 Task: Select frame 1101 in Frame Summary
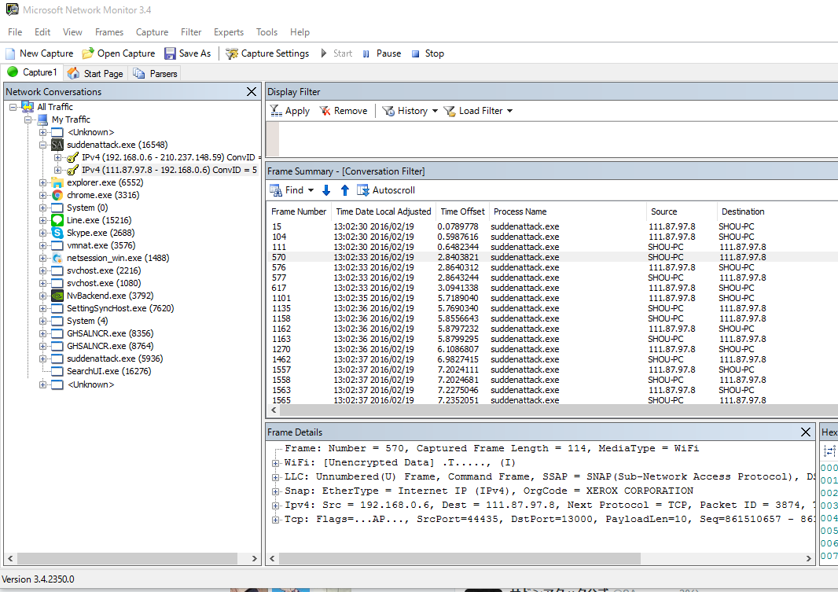[x=552, y=298]
